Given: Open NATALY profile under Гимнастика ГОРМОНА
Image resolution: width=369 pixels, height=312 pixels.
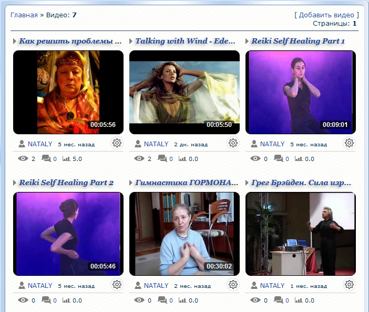Looking at the screenshot, I should (156, 285).
